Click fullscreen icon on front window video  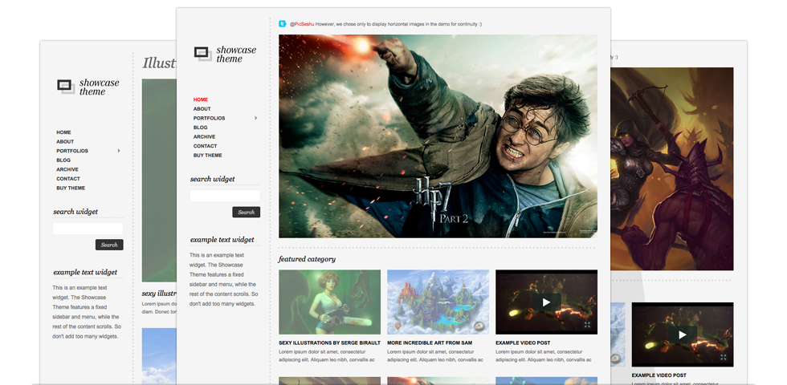pos(587,325)
